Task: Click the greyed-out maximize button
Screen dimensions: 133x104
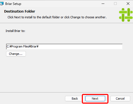Action: tap(115, 4)
